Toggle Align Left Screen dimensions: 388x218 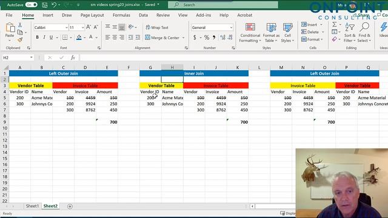(x=107, y=38)
